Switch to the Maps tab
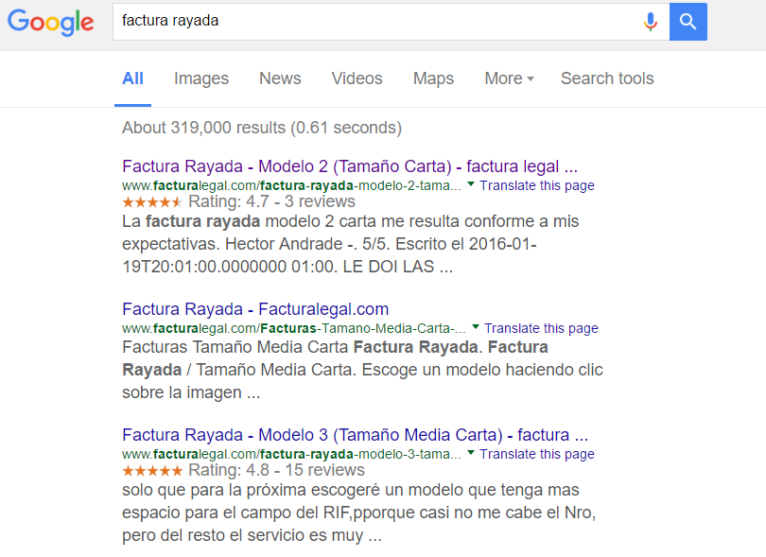This screenshot has width=766, height=557. tap(433, 78)
